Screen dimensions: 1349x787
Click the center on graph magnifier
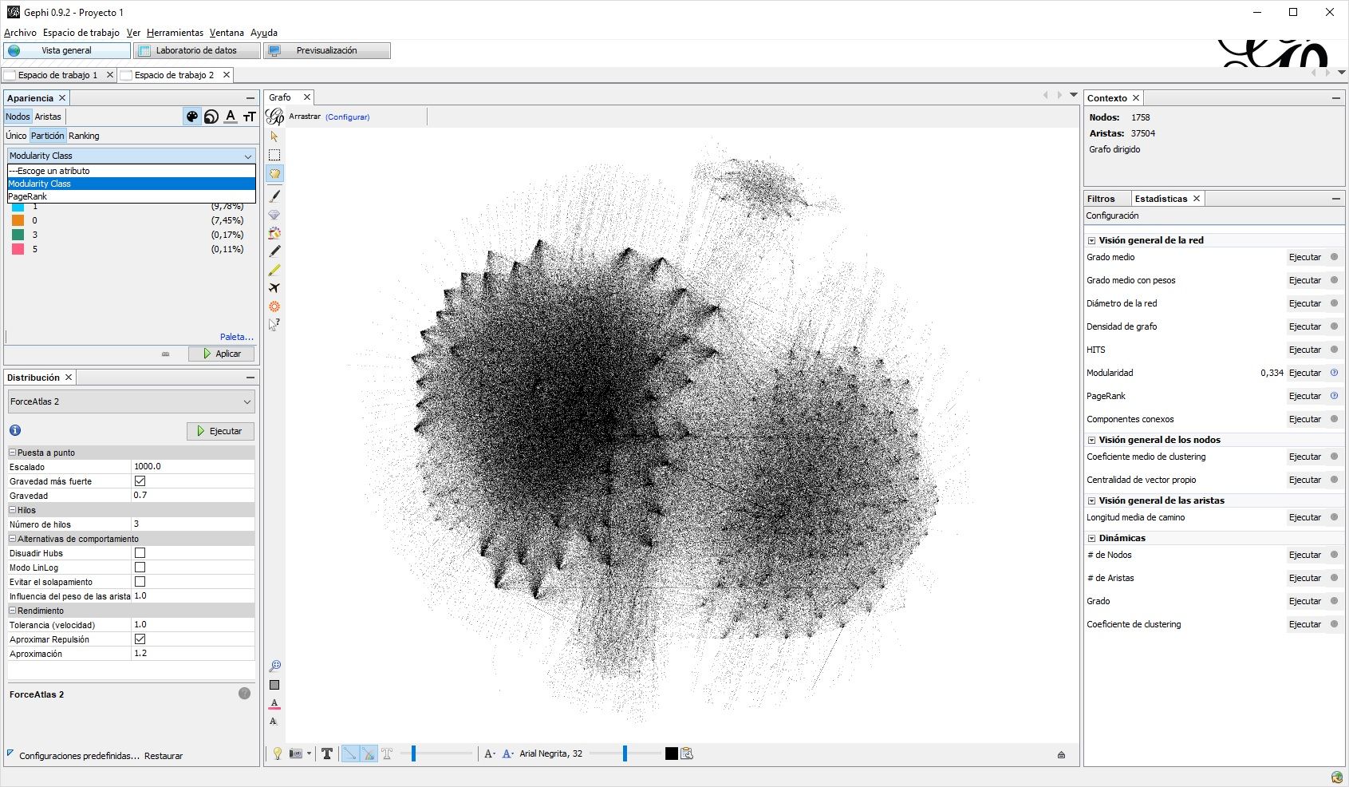point(274,666)
